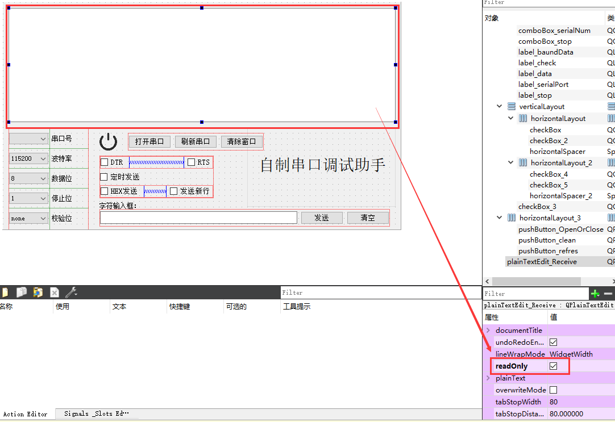This screenshot has width=615, height=422.
Task: Click the 对象 column header in inspector
Action: click(x=492, y=18)
